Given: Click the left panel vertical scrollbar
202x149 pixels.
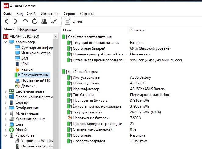Looking at the screenshot, I should pos(55,91).
